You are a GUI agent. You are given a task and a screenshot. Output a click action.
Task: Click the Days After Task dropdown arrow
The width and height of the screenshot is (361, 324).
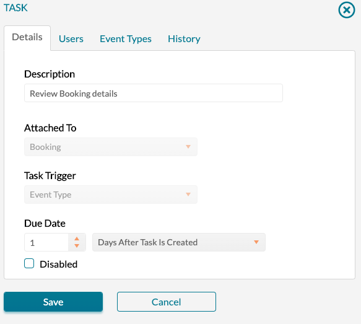pyautogui.click(x=256, y=242)
